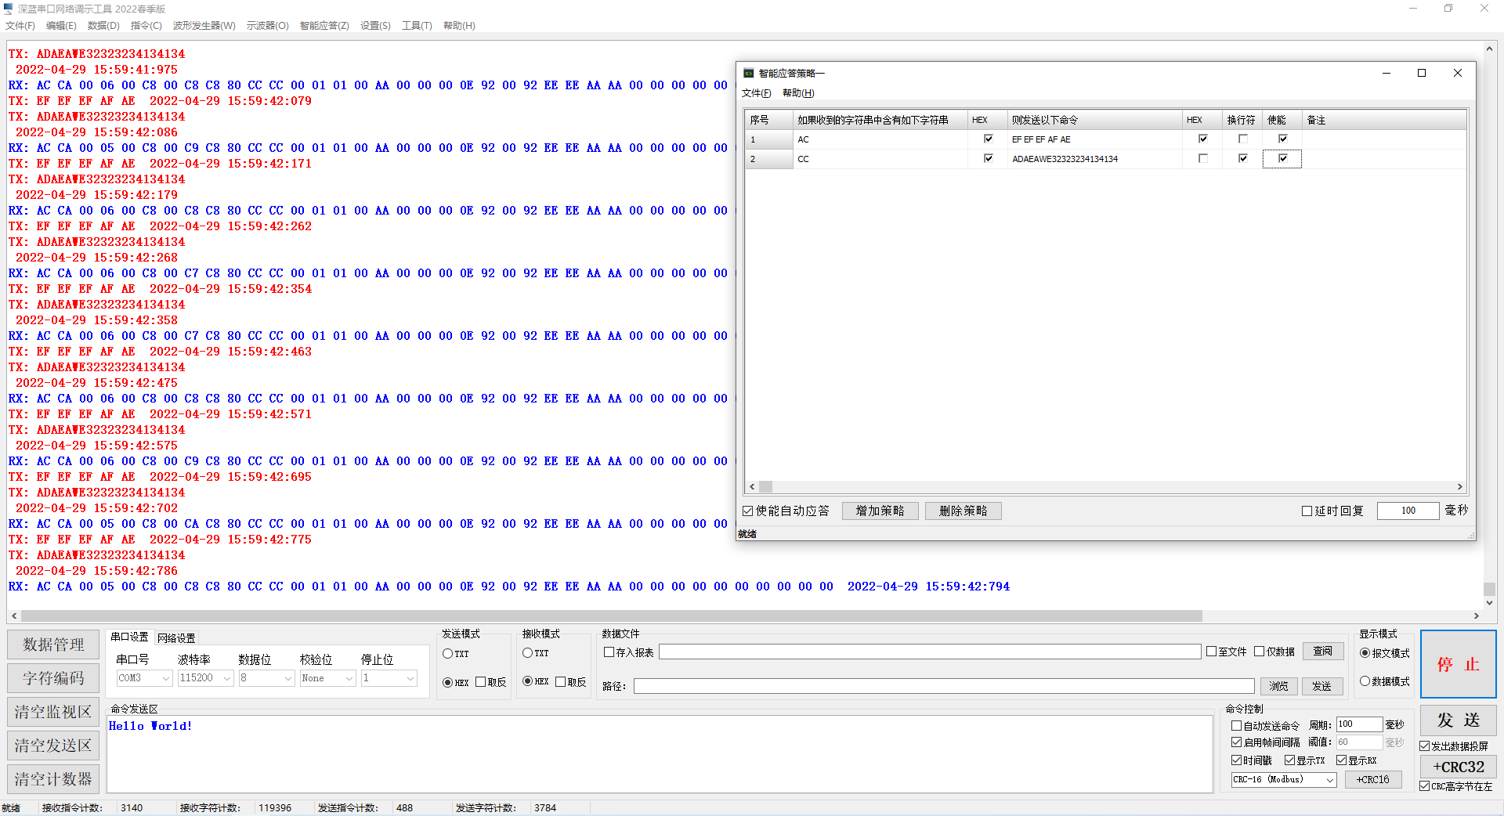This screenshot has height=816, width=1504.
Task: Select 数据模式 display mode radio button
Action: tap(1365, 681)
